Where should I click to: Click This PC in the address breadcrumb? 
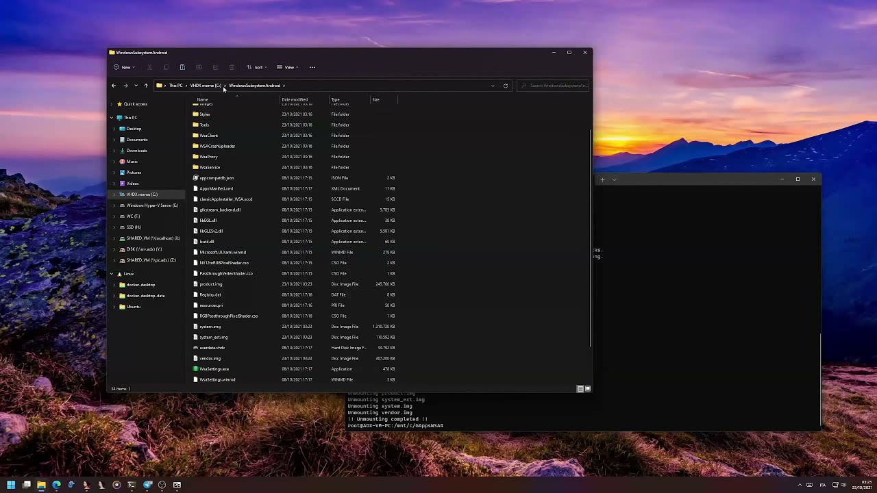click(x=176, y=86)
